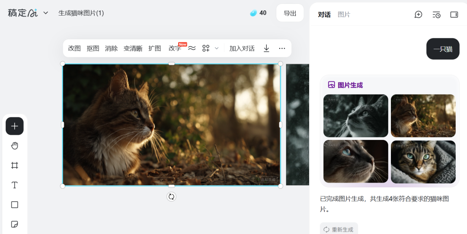Click the selected forest cat image on canvas
Screen dimensions: 467x234
pos(172,125)
